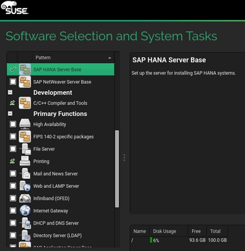Click the pattern list vertical scrollbar

[117, 169]
